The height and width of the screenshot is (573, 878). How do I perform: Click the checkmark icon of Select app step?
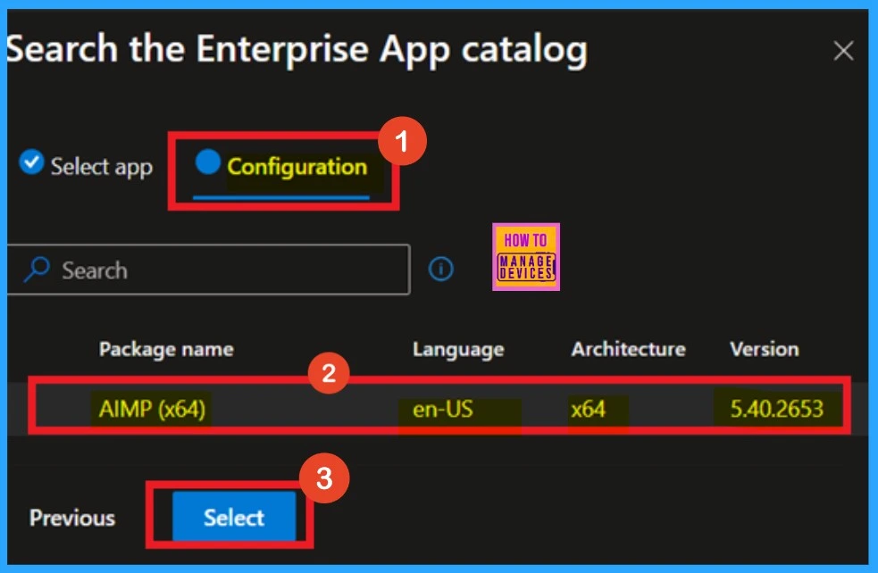[x=31, y=162]
